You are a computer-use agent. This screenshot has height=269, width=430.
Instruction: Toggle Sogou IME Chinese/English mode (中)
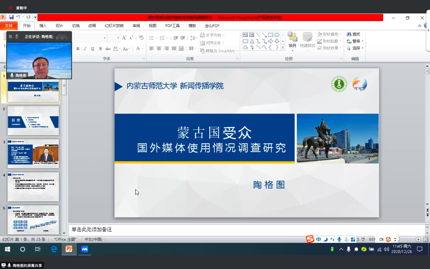click(x=319, y=239)
